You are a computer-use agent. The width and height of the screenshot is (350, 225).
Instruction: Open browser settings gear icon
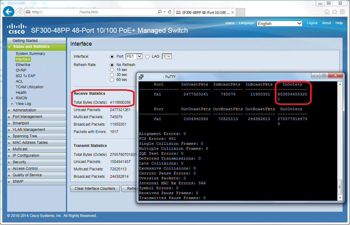point(342,12)
